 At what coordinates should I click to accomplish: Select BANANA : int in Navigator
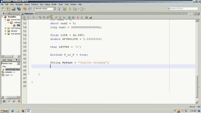pyautogui.click(x=10, y=72)
